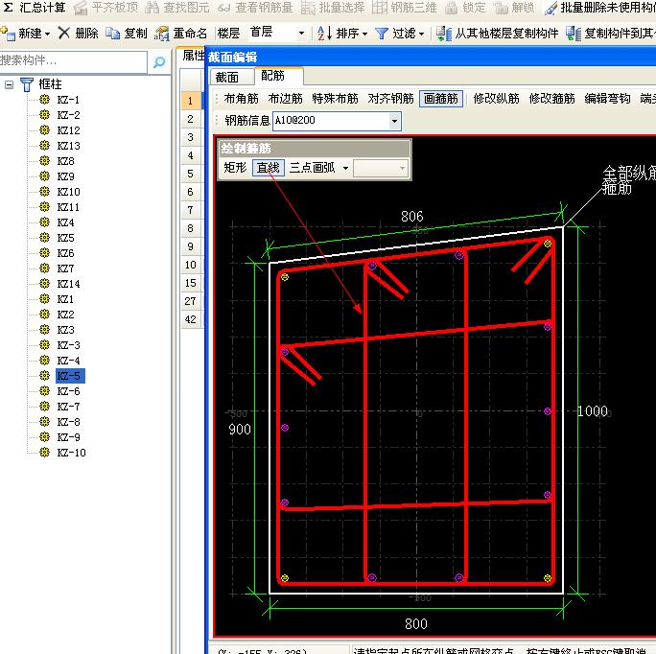
Task: Toggle the 画箍筋 button
Action: [x=441, y=99]
